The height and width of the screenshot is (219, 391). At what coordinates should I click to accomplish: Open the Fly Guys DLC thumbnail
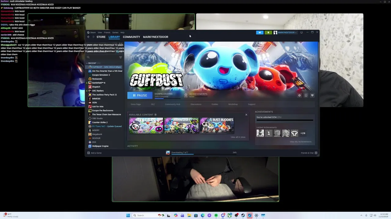(146, 126)
